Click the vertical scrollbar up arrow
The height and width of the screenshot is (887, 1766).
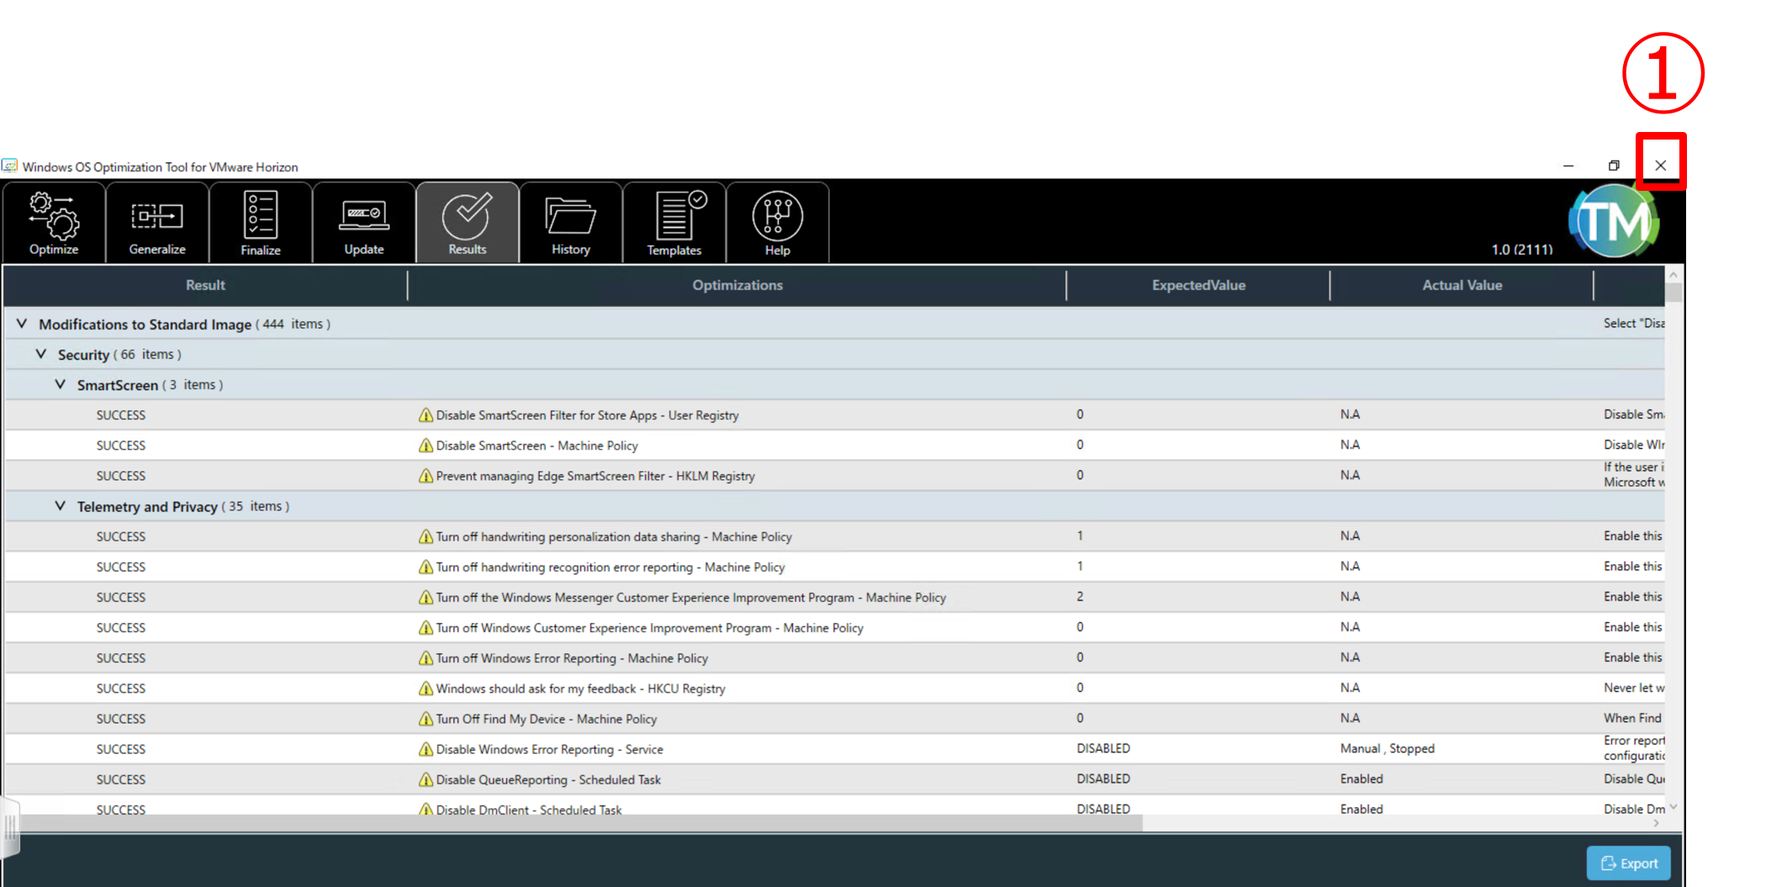1673,275
